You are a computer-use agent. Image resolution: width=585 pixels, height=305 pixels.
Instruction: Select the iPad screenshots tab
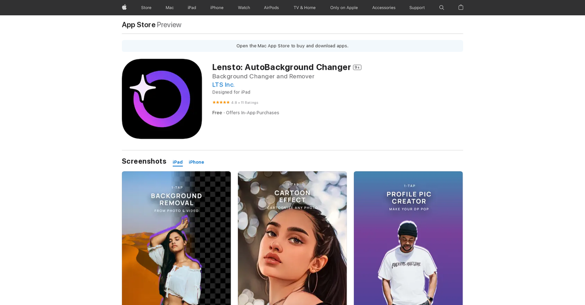pyautogui.click(x=177, y=162)
